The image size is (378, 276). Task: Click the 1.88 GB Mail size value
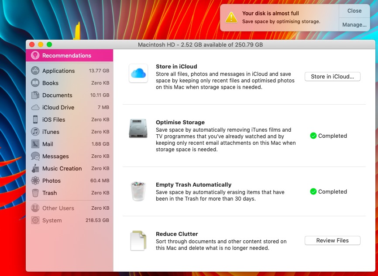[x=100, y=144]
